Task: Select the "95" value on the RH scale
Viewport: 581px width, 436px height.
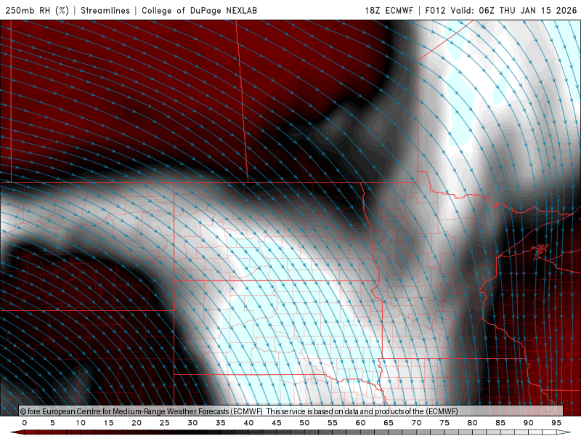Action: [556, 423]
